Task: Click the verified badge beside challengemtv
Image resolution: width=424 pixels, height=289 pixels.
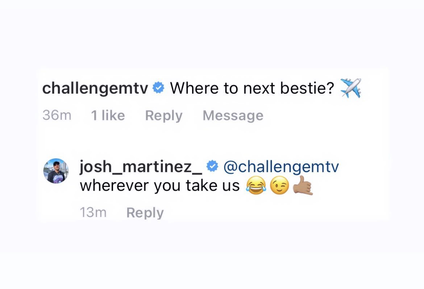Action: point(158,88)
